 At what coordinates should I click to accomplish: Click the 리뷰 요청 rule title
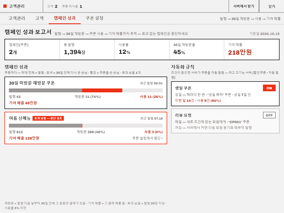[183, 115]
